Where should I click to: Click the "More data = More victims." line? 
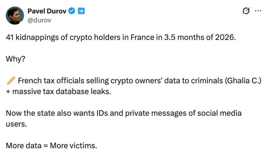coord(52,145)
